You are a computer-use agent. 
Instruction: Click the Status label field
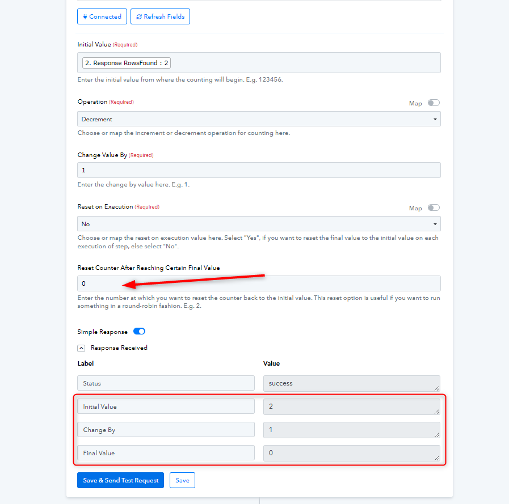tap(166, 383)
